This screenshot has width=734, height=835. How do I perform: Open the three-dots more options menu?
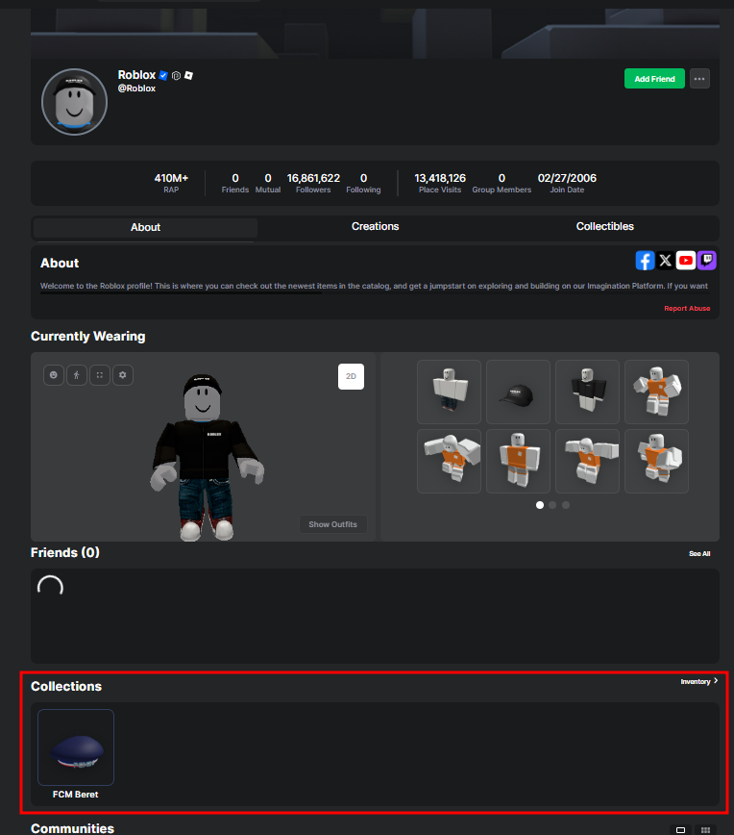click(699, 79)
